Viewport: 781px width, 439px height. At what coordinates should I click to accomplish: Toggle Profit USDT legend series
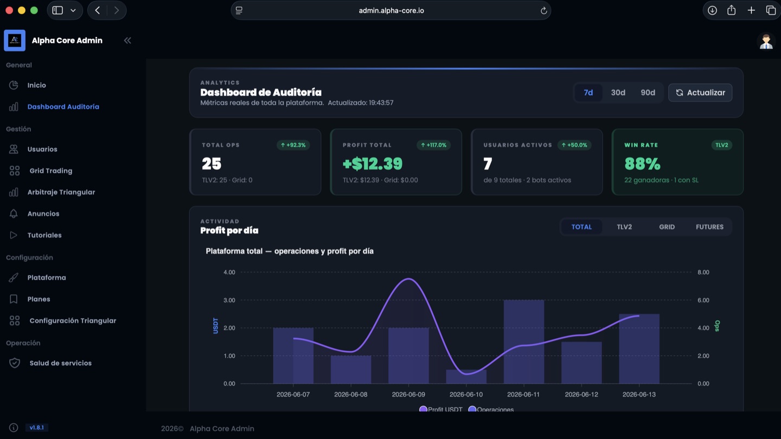click(441, 409)
